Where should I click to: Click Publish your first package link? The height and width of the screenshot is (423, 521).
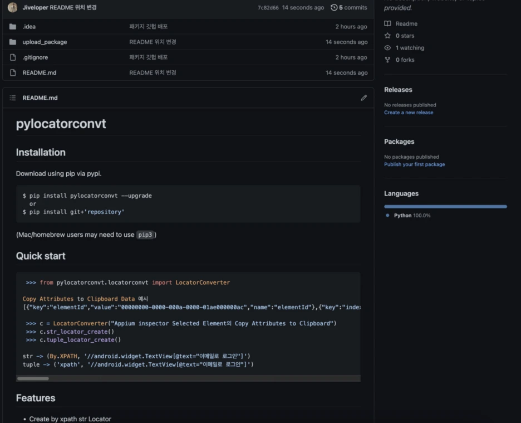click(414, 164)
